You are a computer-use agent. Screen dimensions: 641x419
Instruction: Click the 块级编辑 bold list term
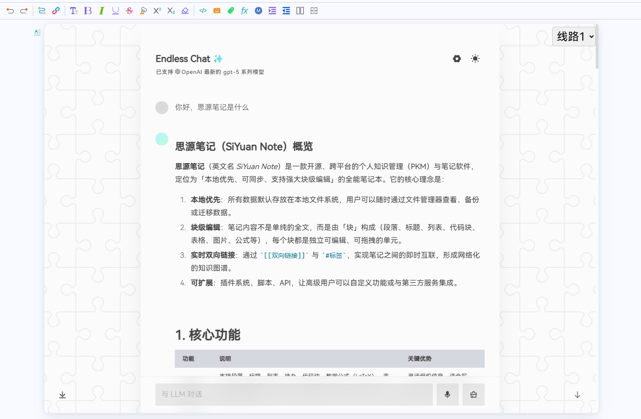[x=206, y=227]
